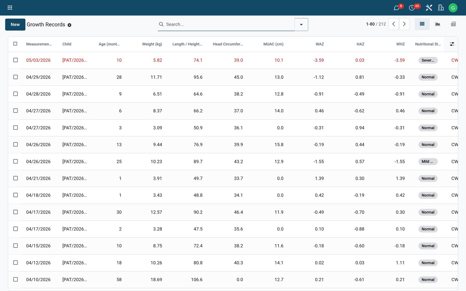466x291 pixels.
Task: Check the 04/29/2026 record row checkbox
Action: point(15,77)
